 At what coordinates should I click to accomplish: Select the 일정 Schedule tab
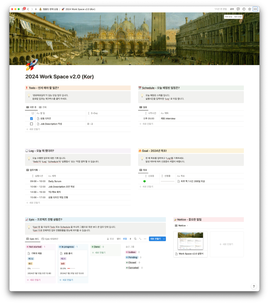pos(143,107)
